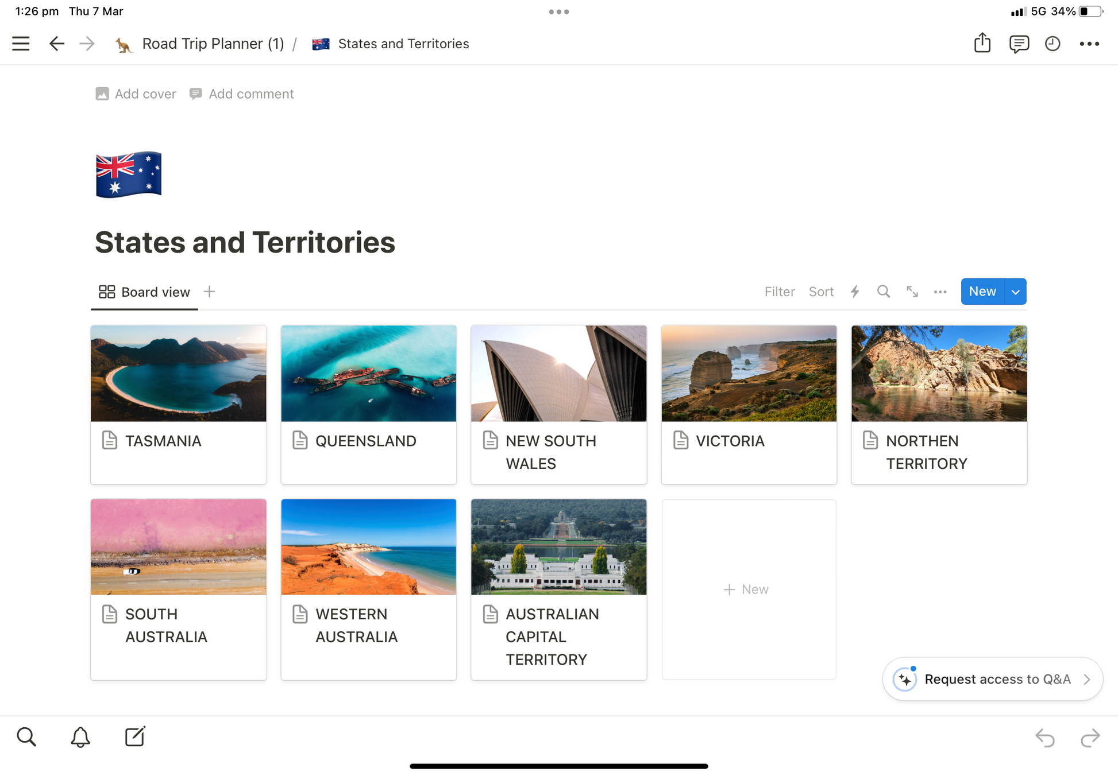Open the Filter menu

click(779, 292)
